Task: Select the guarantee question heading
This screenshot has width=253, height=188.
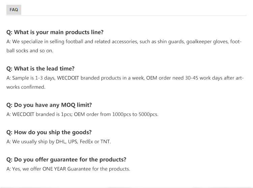Action: pos(66,160)
